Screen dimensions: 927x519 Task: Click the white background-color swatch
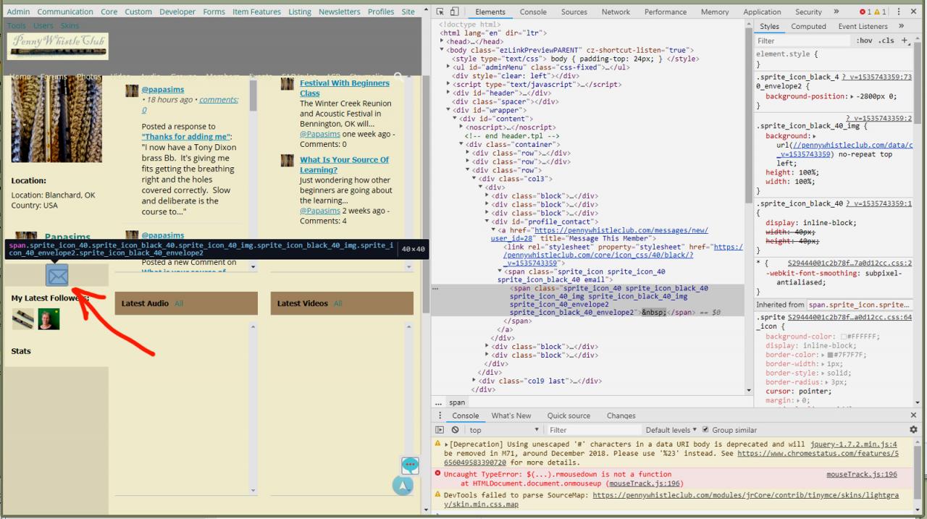(844, 337)
